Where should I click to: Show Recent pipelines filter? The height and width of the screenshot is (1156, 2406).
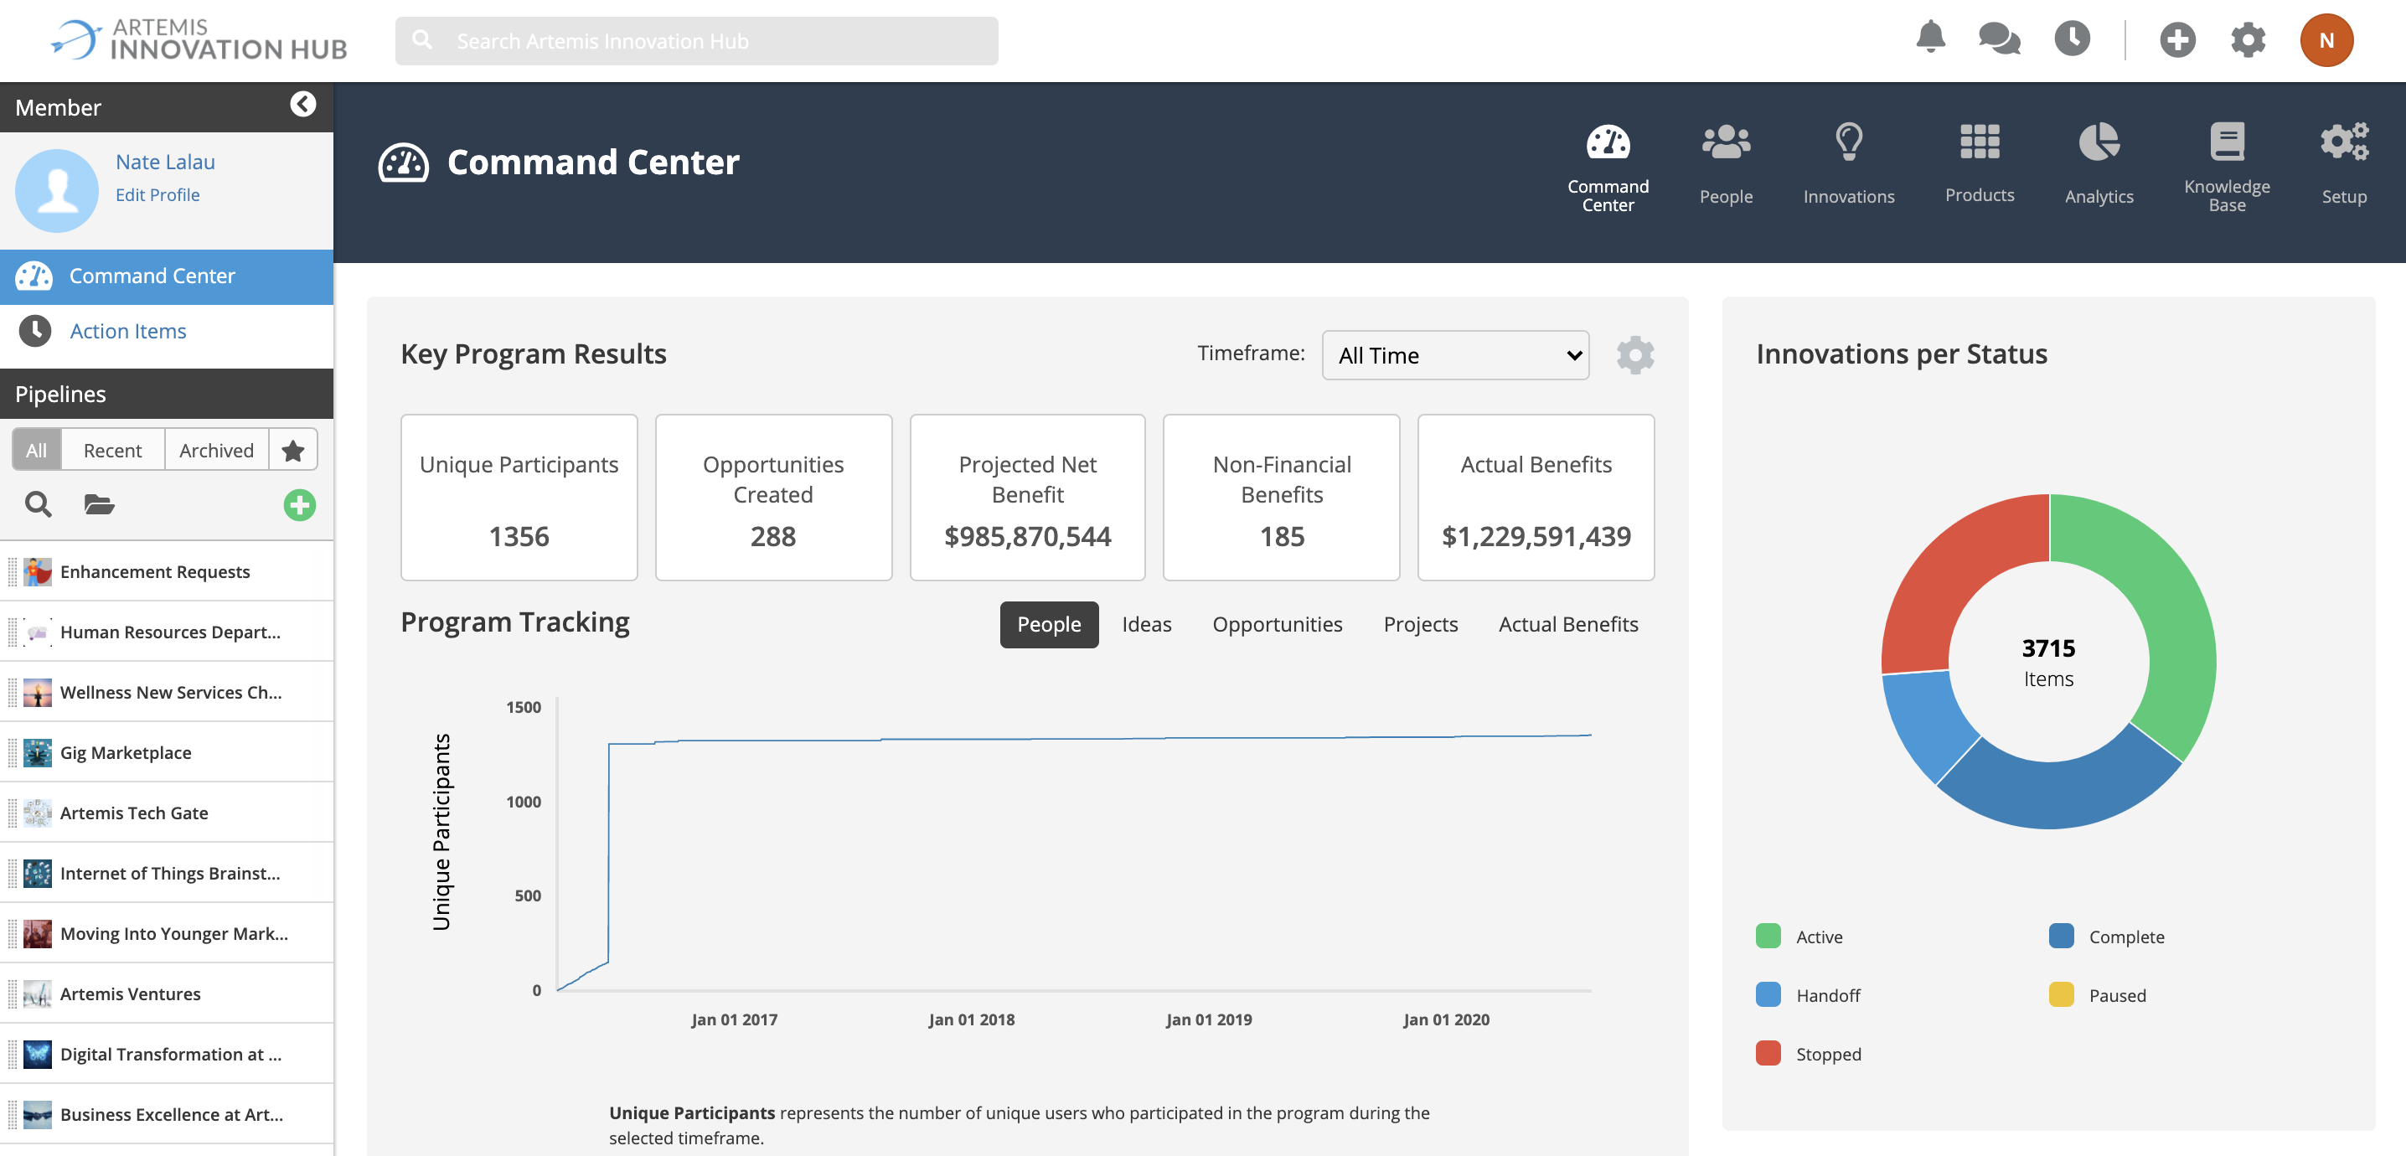coord(113,450)
